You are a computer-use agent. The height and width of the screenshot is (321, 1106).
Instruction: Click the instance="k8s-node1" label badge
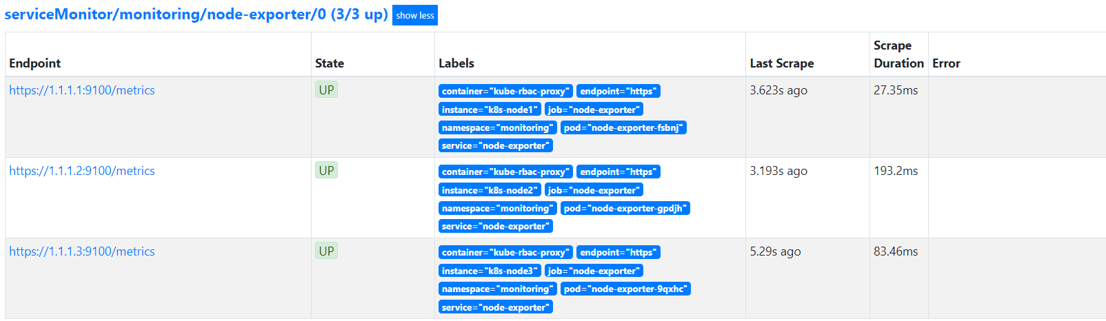490,110
